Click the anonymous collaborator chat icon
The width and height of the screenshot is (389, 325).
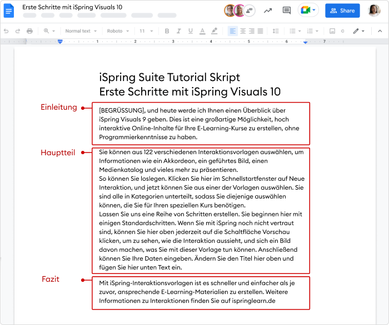pos(250,11)
